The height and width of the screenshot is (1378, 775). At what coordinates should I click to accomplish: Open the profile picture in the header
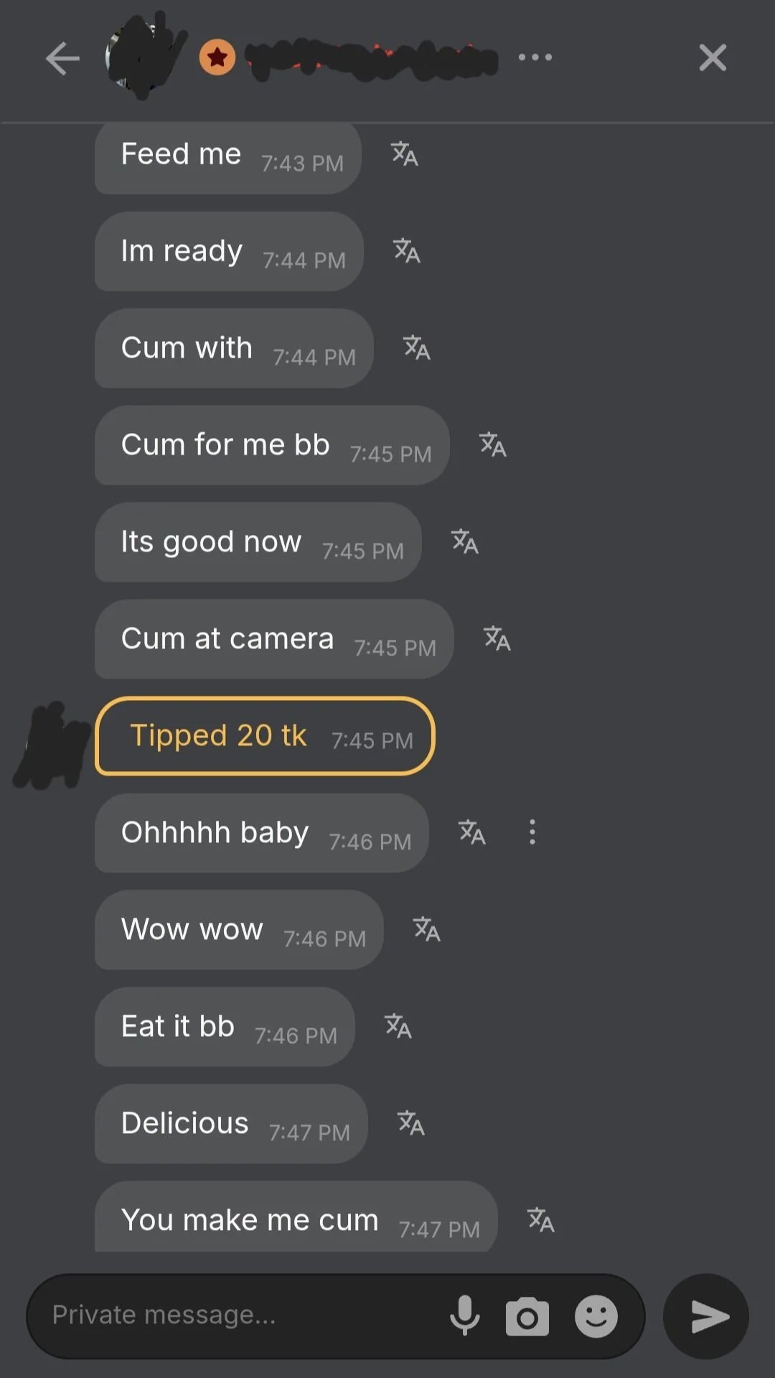(144, 56)
